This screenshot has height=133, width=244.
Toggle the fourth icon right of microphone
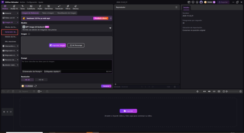point(219,91)
